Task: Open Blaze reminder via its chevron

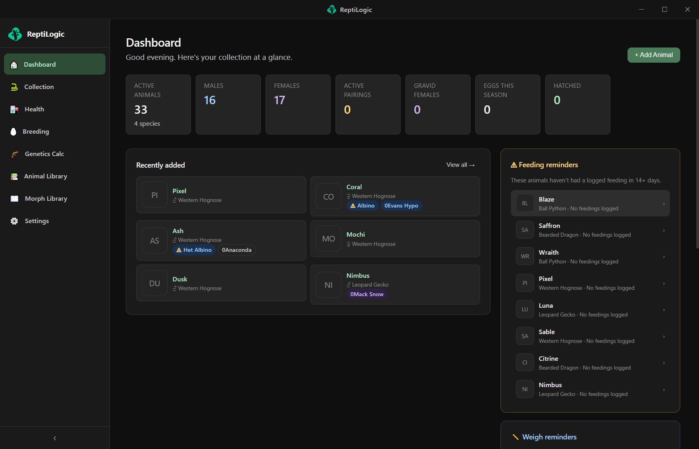Action: click(x=664, y=204)
